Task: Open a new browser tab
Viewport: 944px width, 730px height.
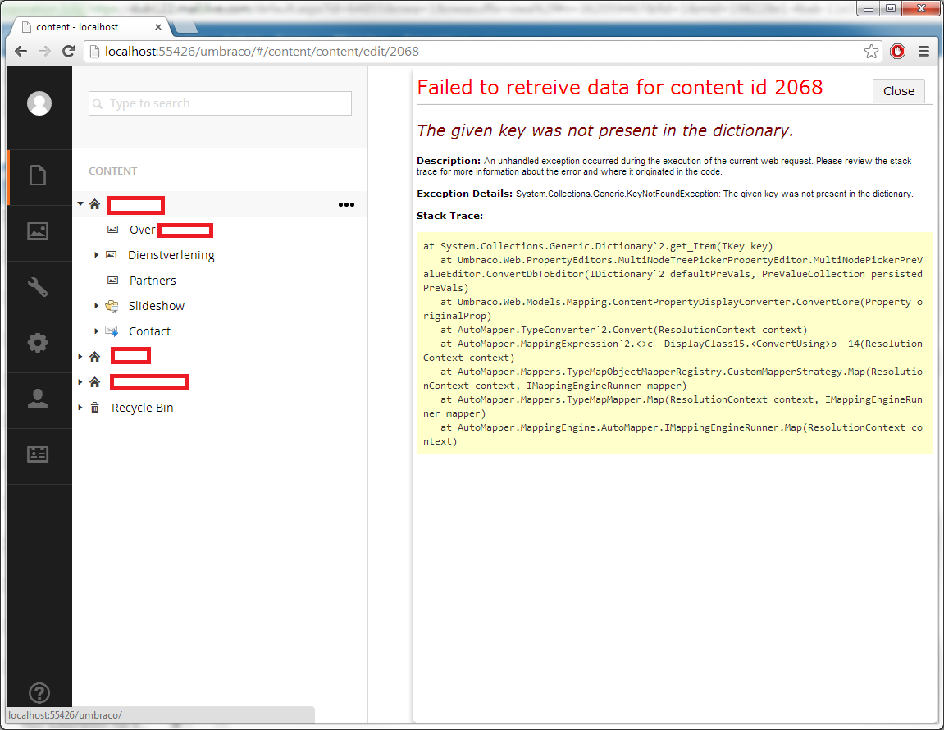Action: pos(185,27)
